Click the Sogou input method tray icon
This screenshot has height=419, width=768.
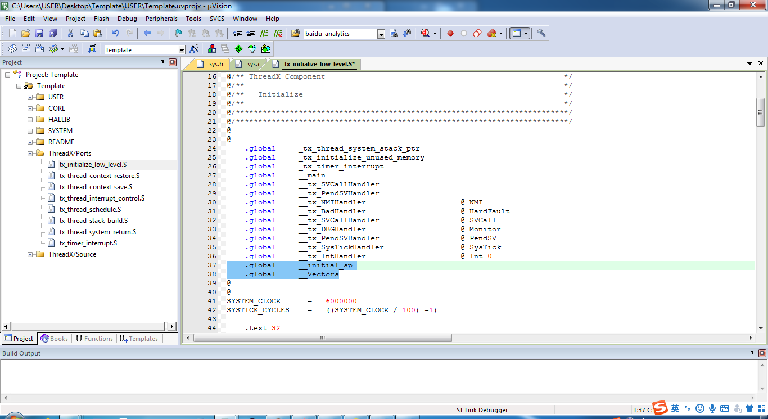point(659,408)
